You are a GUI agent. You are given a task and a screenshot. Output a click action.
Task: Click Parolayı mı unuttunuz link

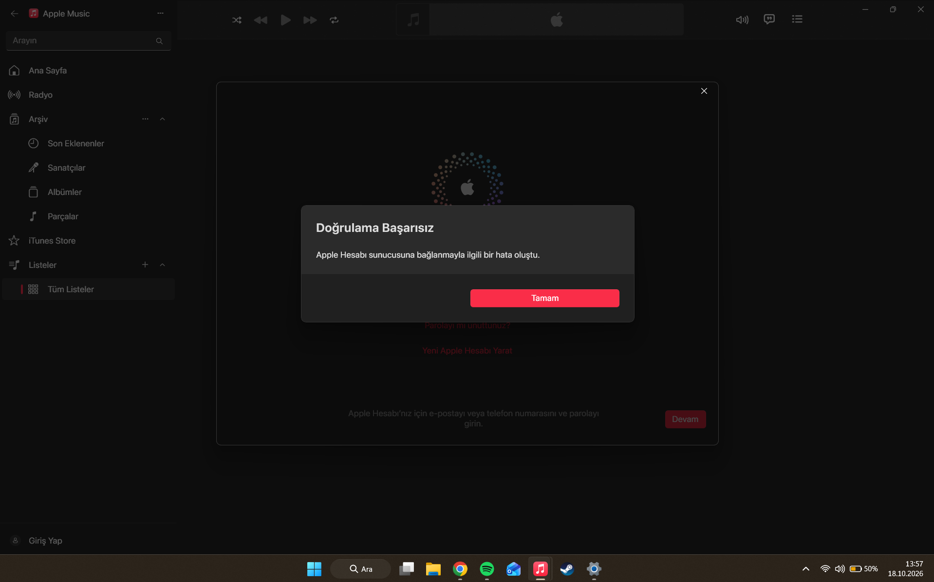[x=467, y=325]
